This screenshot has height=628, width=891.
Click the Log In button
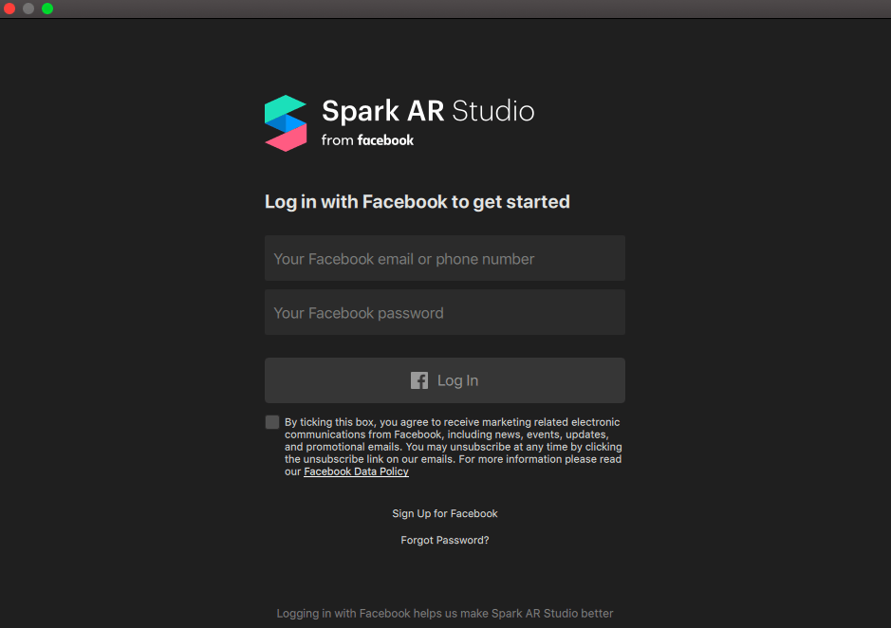(445, 380)
